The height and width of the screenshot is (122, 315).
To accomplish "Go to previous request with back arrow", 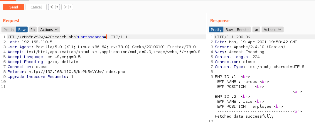I will (x=52, y=7).
